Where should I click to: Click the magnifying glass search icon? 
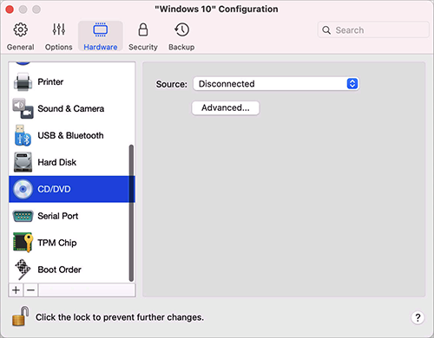coord(326,30)
